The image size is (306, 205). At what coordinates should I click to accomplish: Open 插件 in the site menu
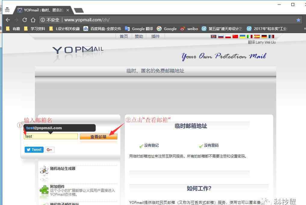tap(156, 36)
